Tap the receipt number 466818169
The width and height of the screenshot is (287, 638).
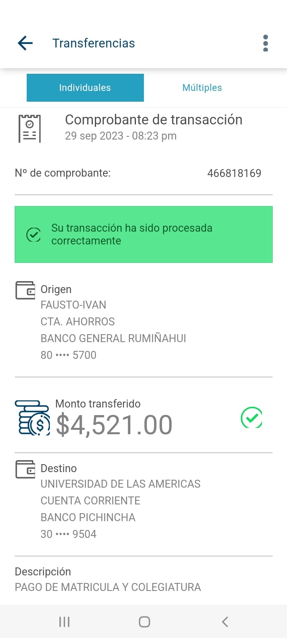pyautogui.click(x=234, y=173)
